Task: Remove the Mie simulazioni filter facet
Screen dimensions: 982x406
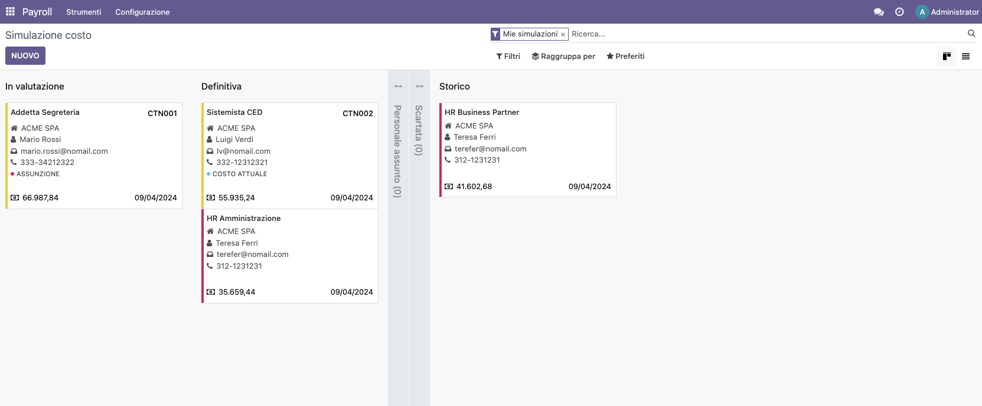Action: click(563, 35)
